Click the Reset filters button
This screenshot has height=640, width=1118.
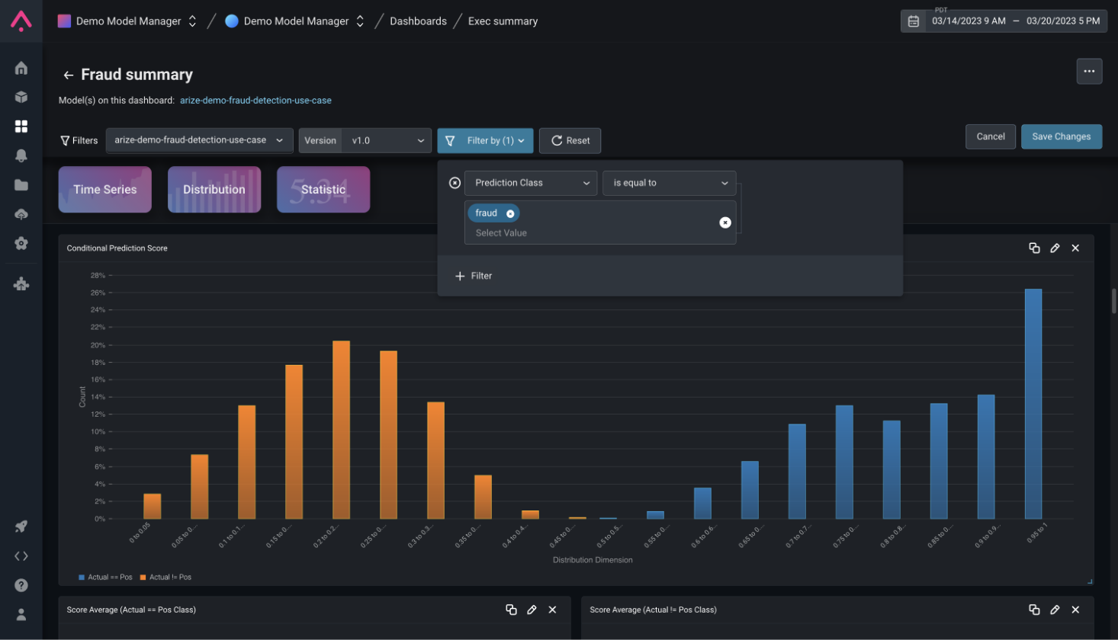point(570,140)
